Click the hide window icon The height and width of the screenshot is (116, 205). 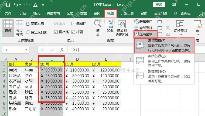pos(159,28)
